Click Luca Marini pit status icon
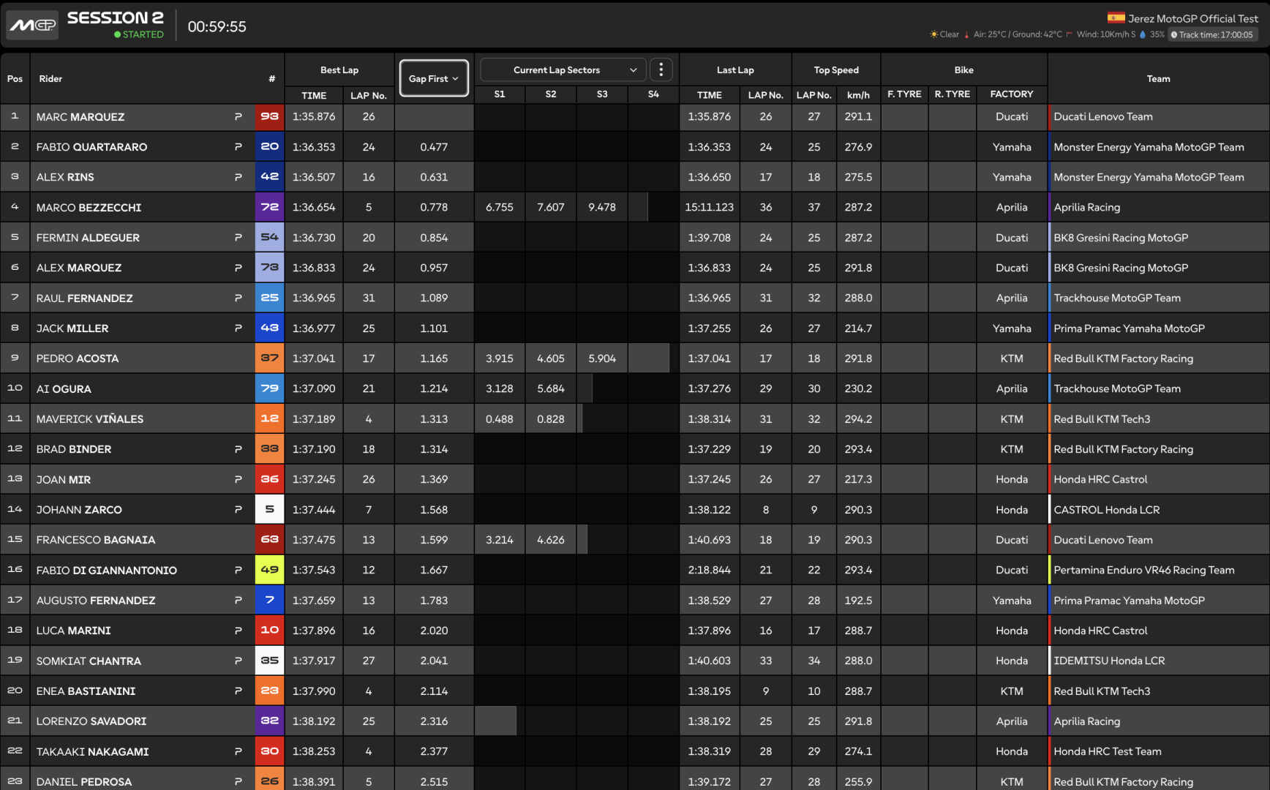 [238, 631]
